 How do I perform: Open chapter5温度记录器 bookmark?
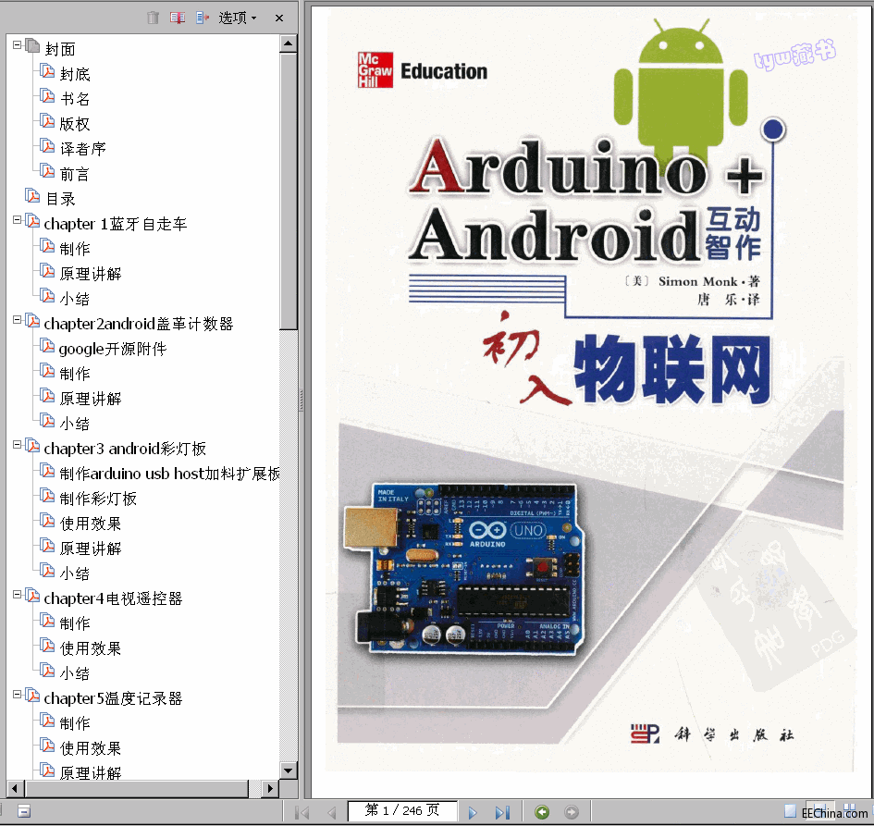coord(113,698)
